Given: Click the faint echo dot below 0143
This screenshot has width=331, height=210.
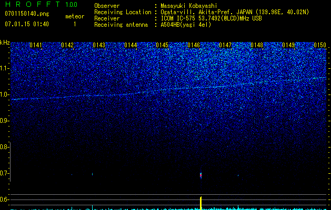Looking at the screenshot, I should 92,174.
